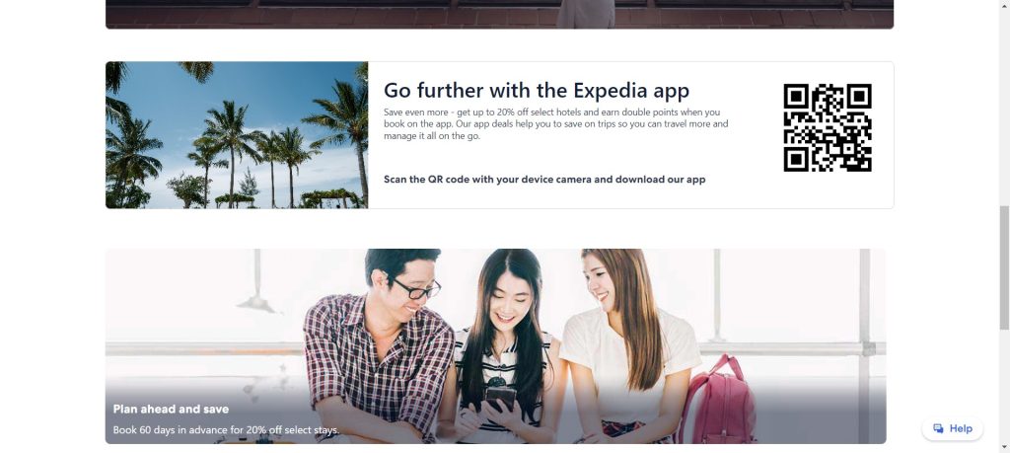Click top-right finder square of QR code

(858, 98)
